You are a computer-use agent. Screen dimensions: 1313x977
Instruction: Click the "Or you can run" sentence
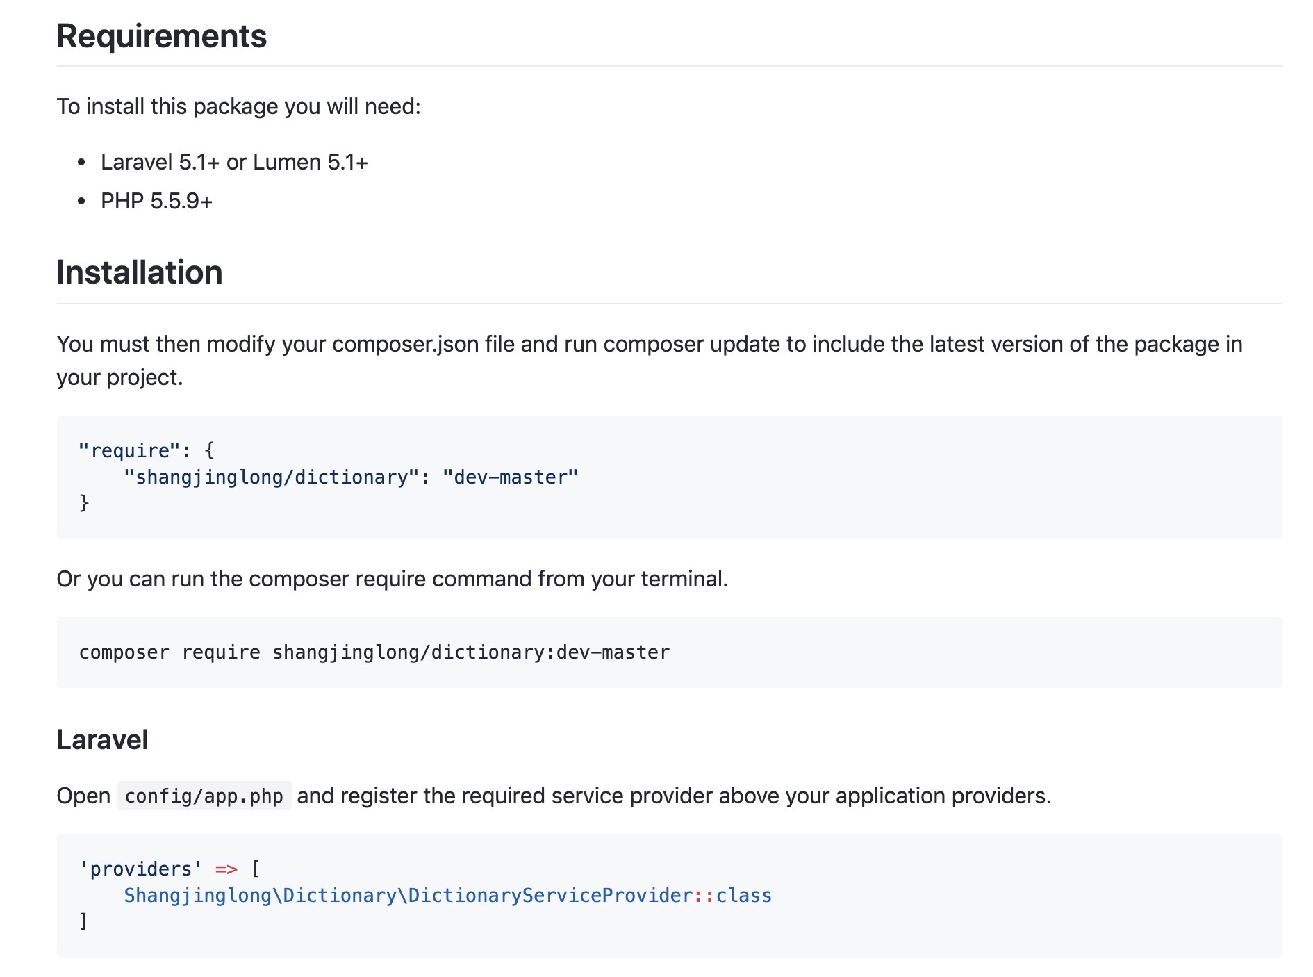point(392,579)
